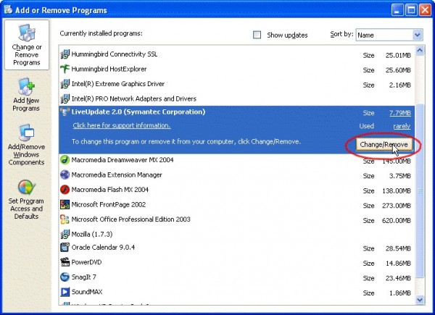Select SnagIt 7 entry
The image size is (435, 315).
coord(236,277)
